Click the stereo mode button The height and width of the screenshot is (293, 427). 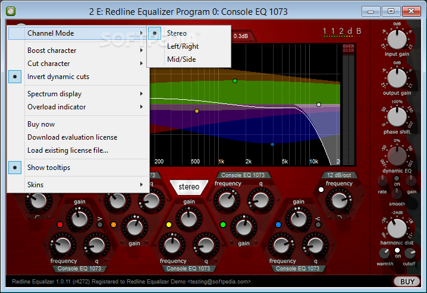point(189,187)
